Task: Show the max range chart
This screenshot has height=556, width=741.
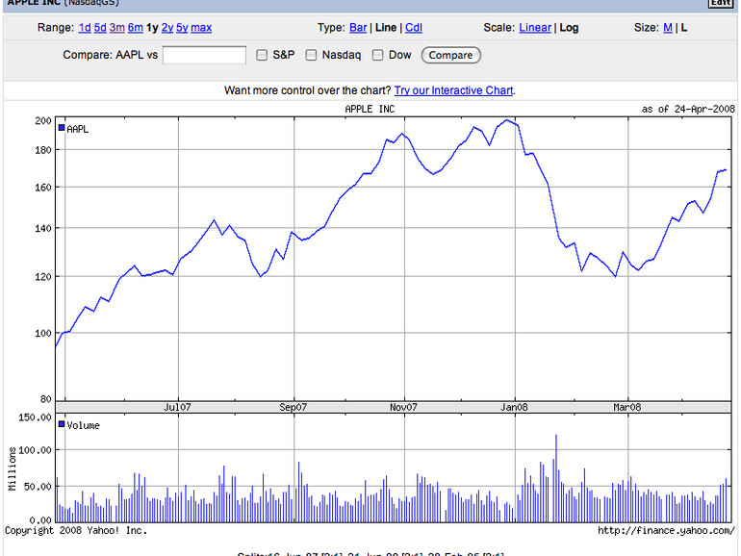Action: click(201, 28)
